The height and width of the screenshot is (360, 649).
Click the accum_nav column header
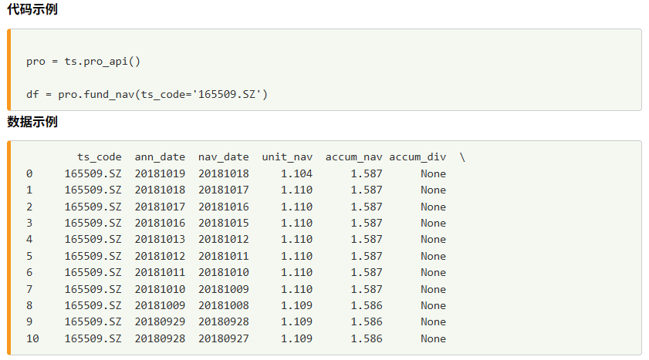click(353, 157)
